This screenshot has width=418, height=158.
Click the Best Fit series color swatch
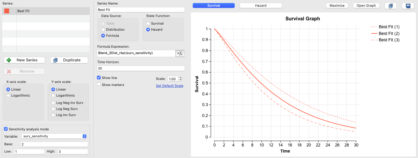(7, 11)
